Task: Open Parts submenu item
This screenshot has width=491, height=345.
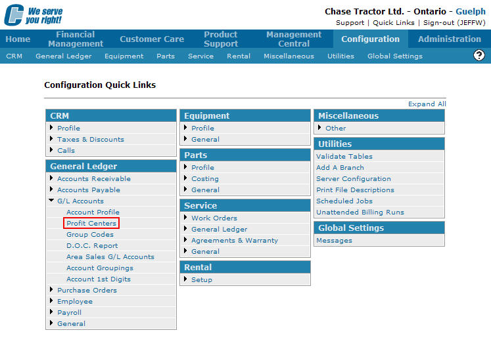Action: click(166, 56)
